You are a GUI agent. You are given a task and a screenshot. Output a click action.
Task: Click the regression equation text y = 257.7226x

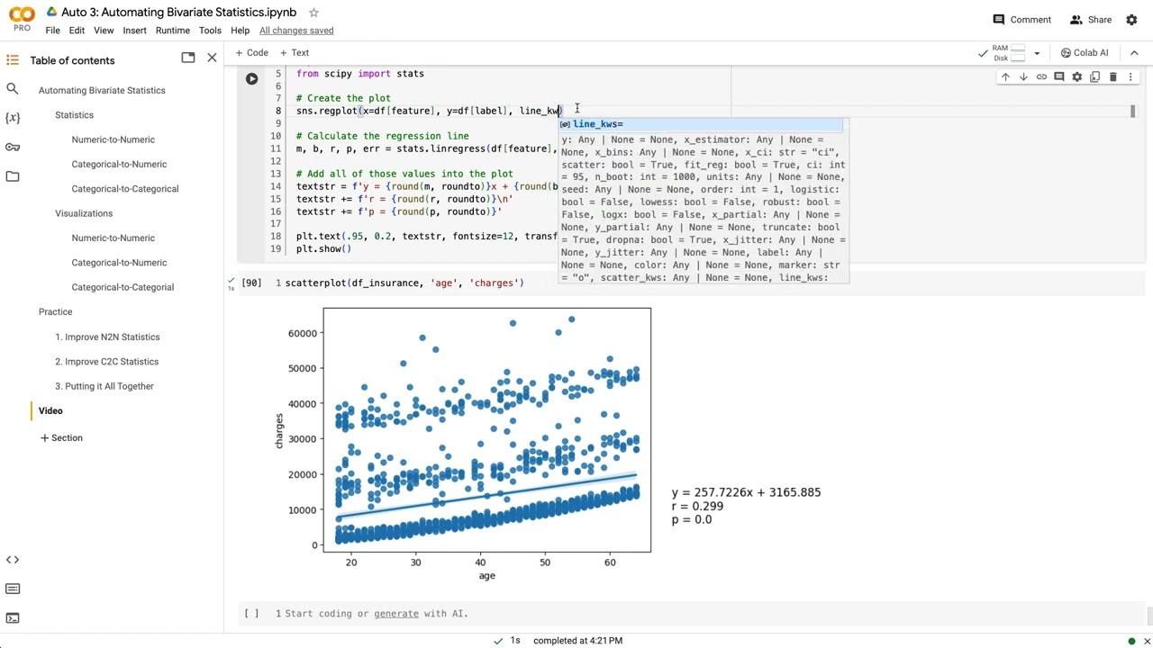point(746,492)
